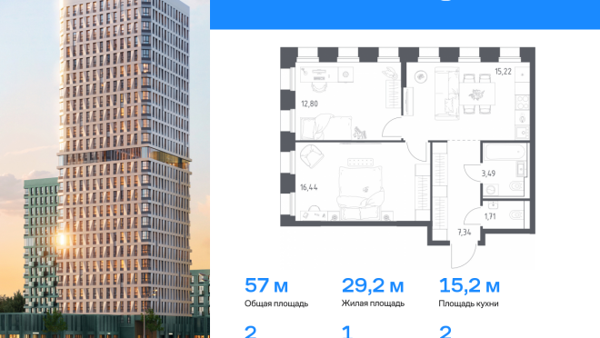
Task: Click the 15,22 kitchen area label
Action: 503,72
